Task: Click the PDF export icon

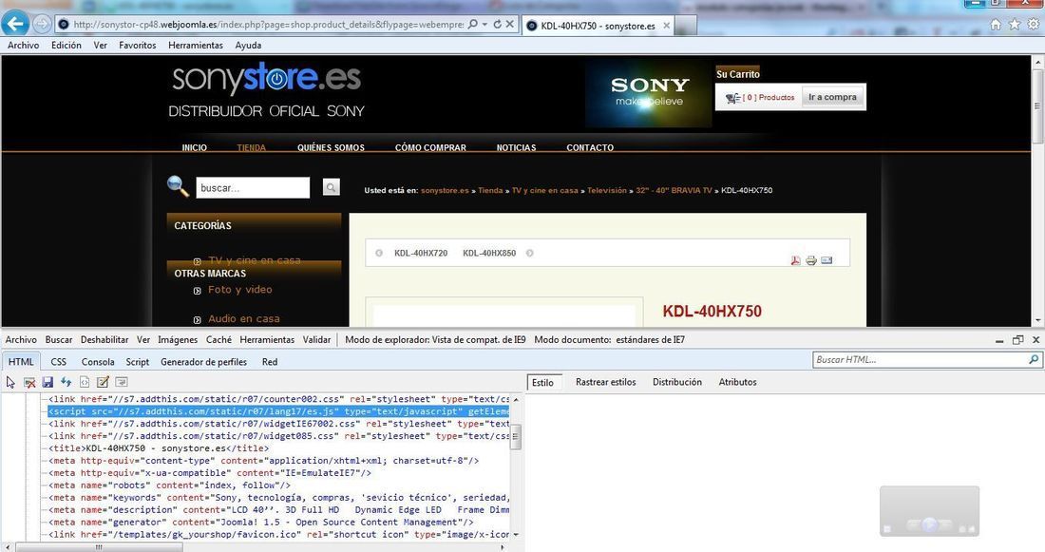Action: pyautogui.click(x=795, y=260)
